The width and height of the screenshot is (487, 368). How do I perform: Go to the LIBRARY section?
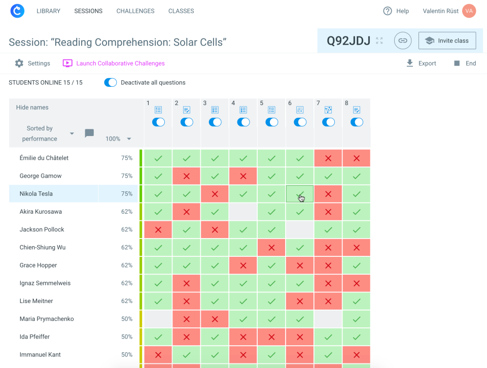point(48,11)
